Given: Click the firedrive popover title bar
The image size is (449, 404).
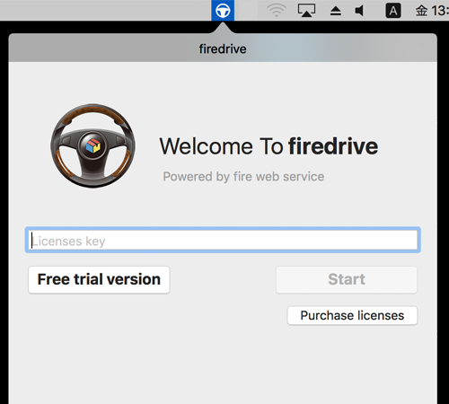Looking at the screenshot, I should point(223,48).
